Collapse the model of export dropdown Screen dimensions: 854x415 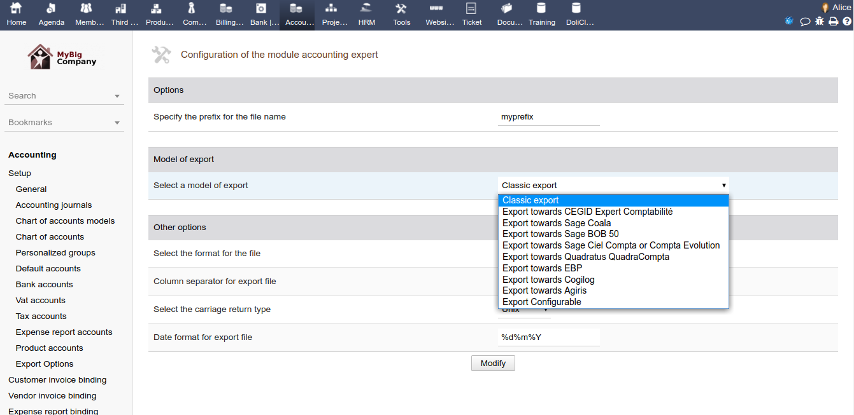613,186
